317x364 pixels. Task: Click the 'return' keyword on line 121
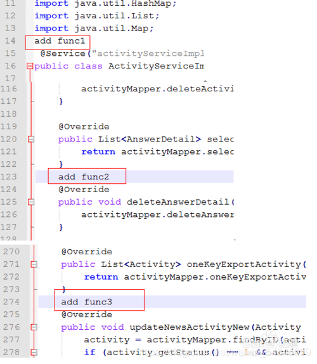(x=98, y=152)
